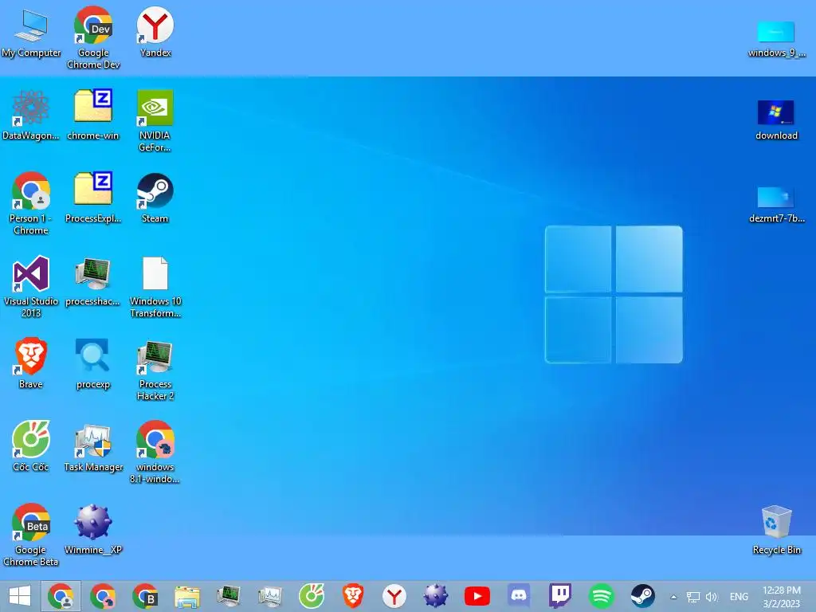
Task: Click the ENG input language indicator
Action: click(x=739, y=597)
